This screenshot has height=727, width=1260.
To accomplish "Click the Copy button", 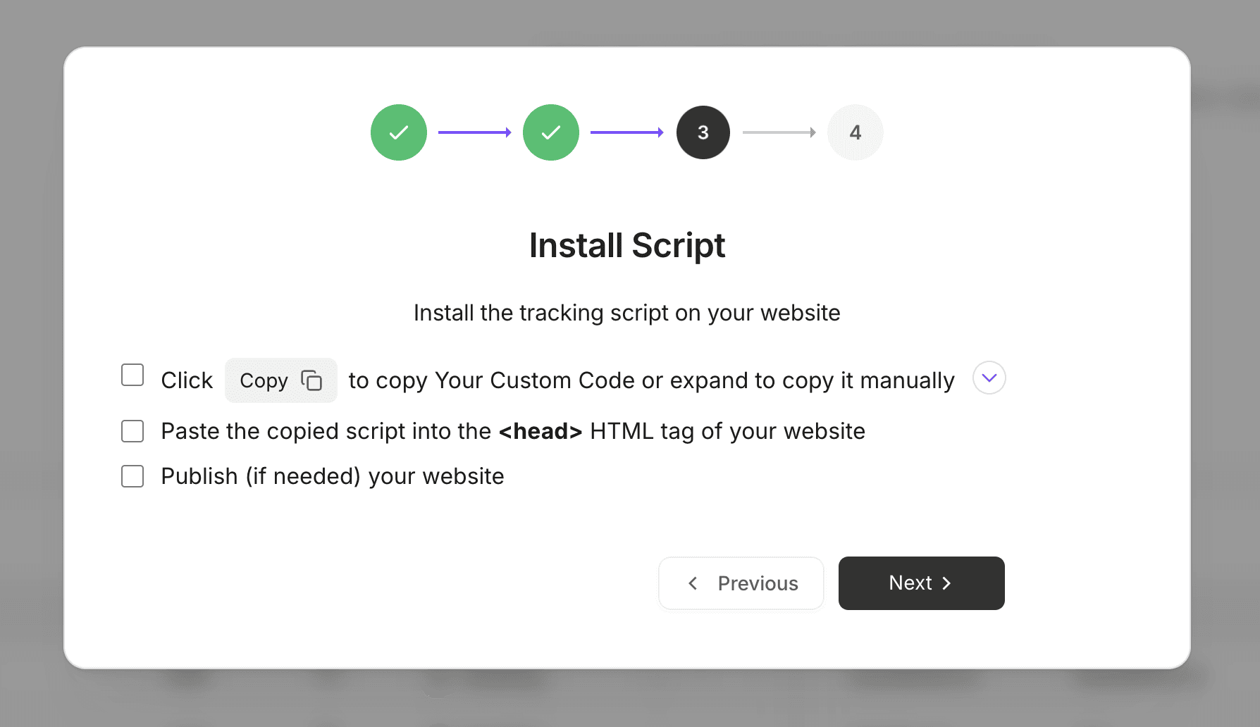I will [x=280, y=380].
